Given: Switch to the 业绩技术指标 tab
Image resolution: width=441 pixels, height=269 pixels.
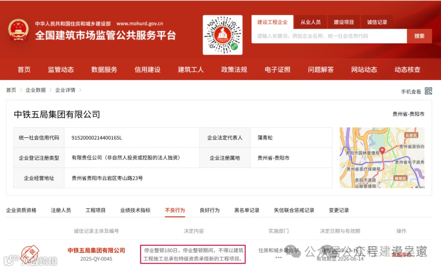Looking at the screenshot, I should (x=135, y=210).
